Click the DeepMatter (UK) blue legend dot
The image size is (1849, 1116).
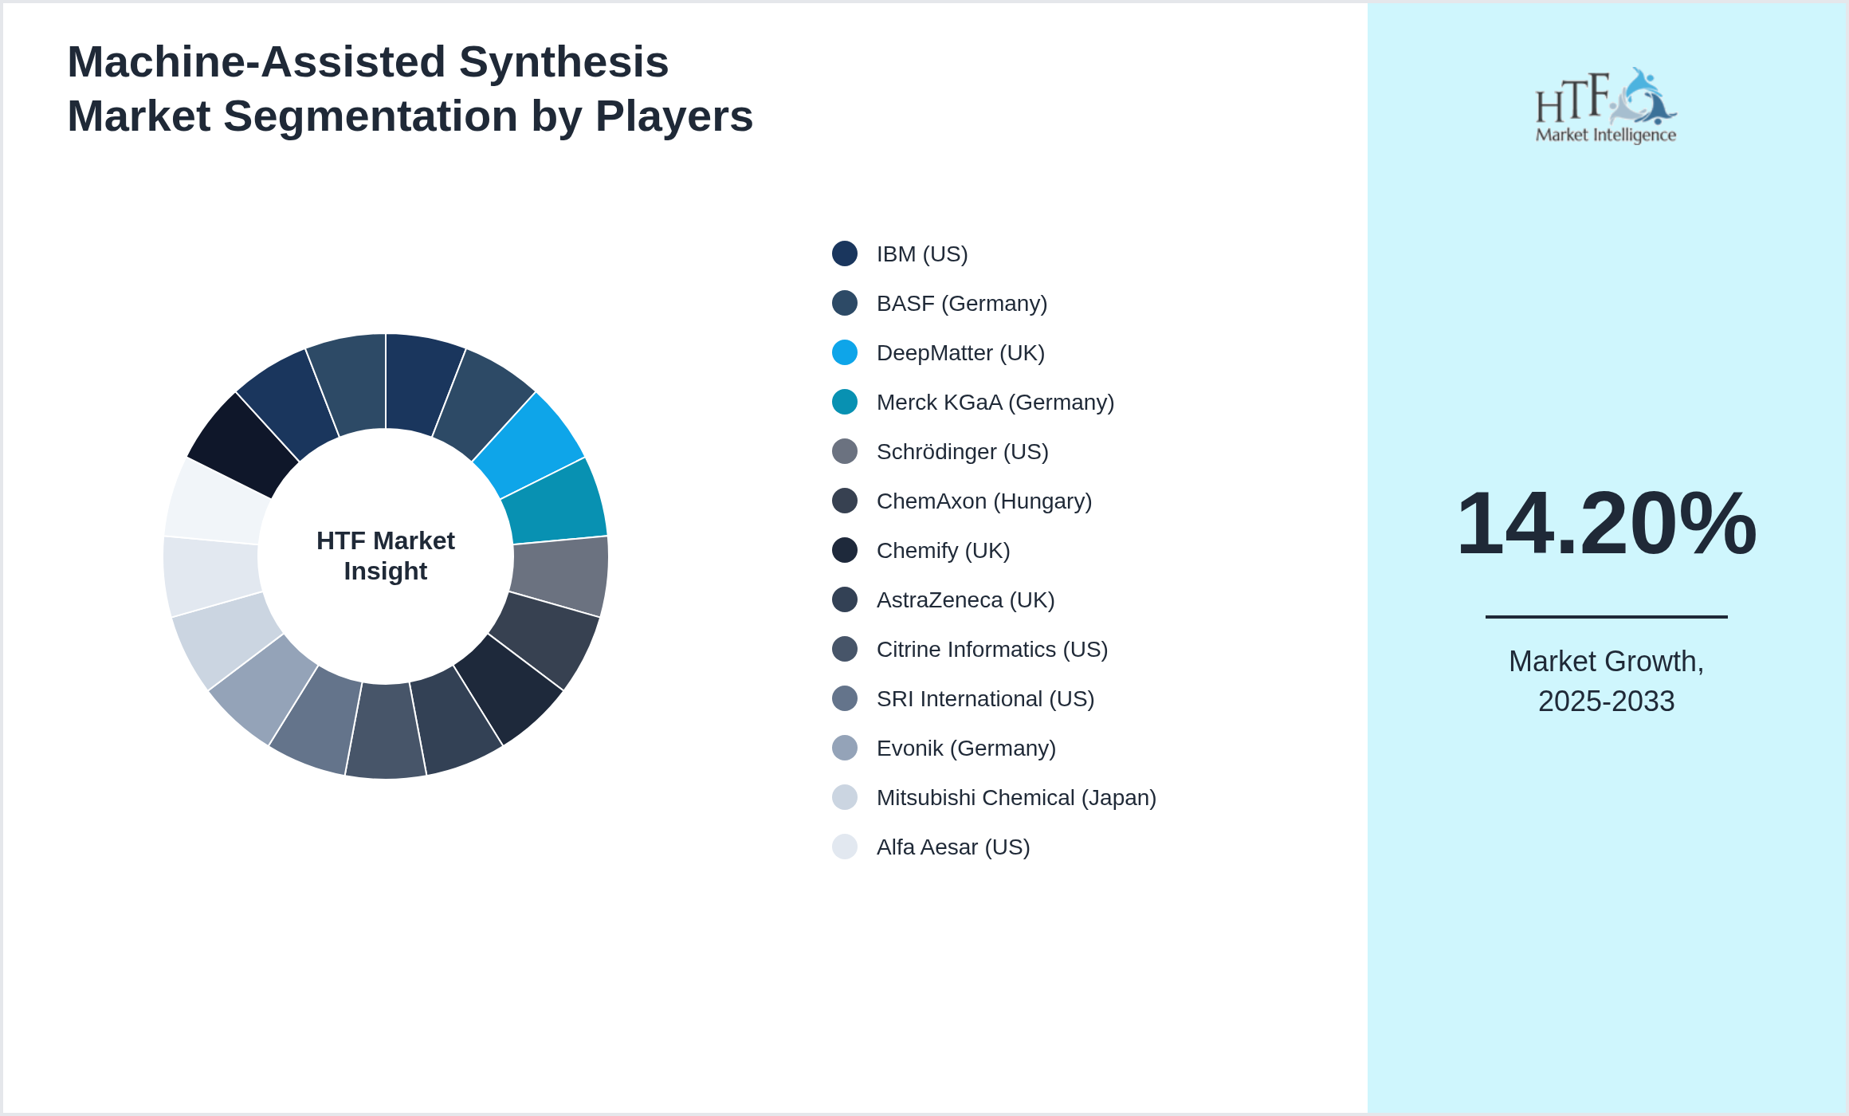tap(843, 352)
